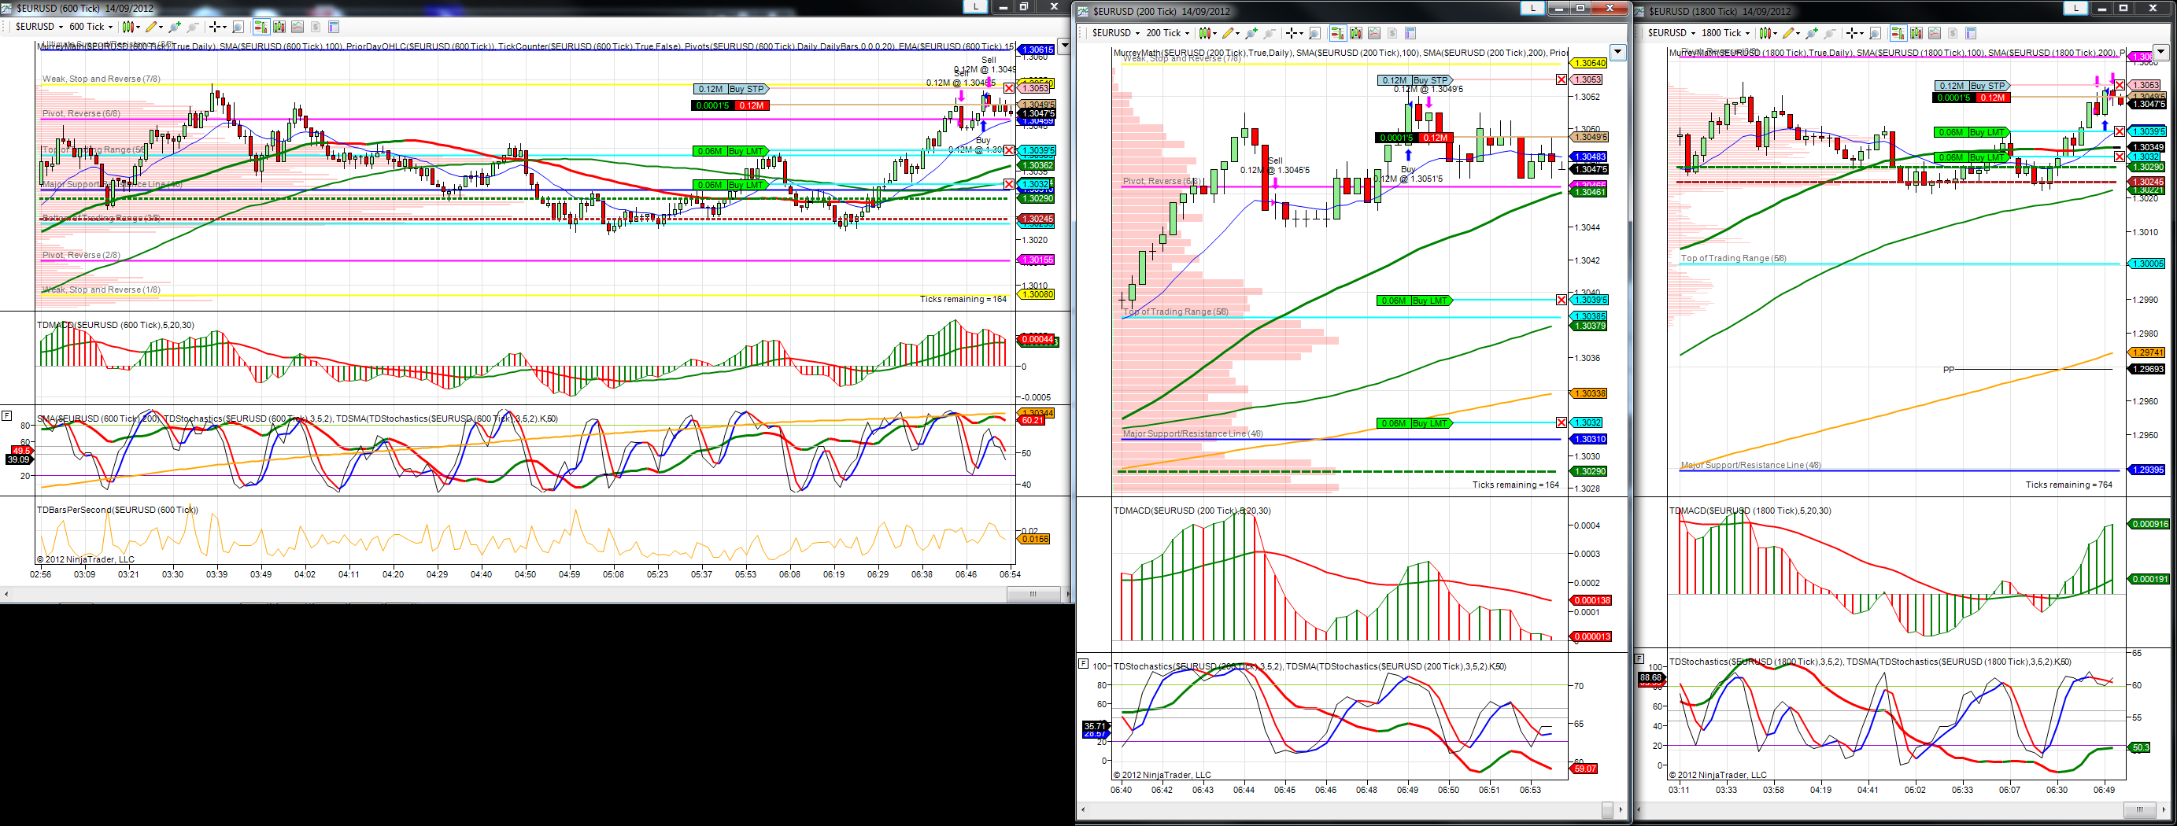Cancel Buy STP order at 1.3053 in 200 Tick chart
This screenshot has width=2177, height=826.
pyautogui.click(x=1561, y=79)
